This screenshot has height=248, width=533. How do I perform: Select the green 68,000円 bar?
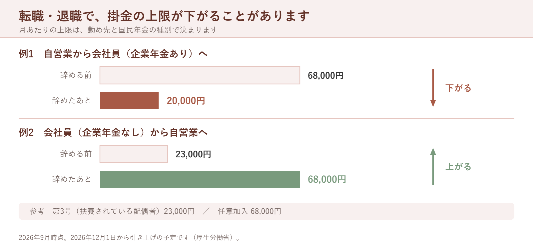click(x=200, y=179)
